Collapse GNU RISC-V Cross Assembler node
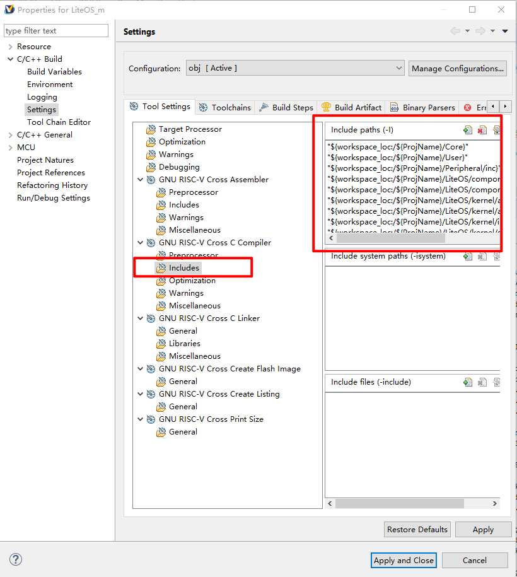Viewport: 517px width, 577px height. (x=140, y=180)
